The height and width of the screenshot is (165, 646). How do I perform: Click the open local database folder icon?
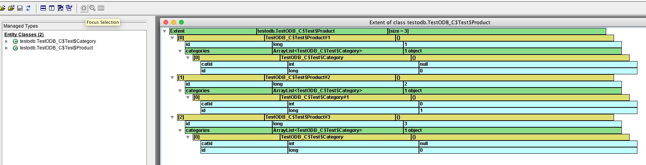2,8
